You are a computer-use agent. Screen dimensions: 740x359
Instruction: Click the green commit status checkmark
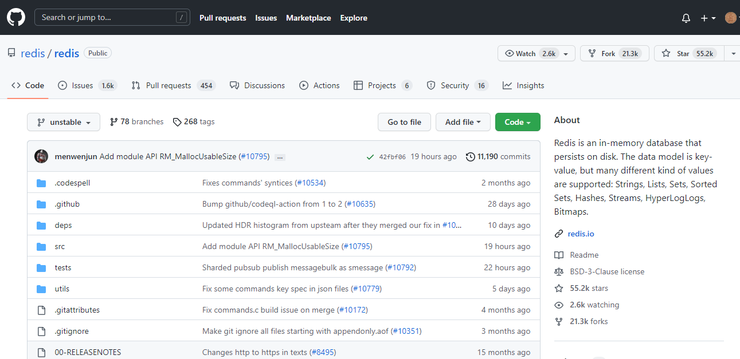point(370,157)
